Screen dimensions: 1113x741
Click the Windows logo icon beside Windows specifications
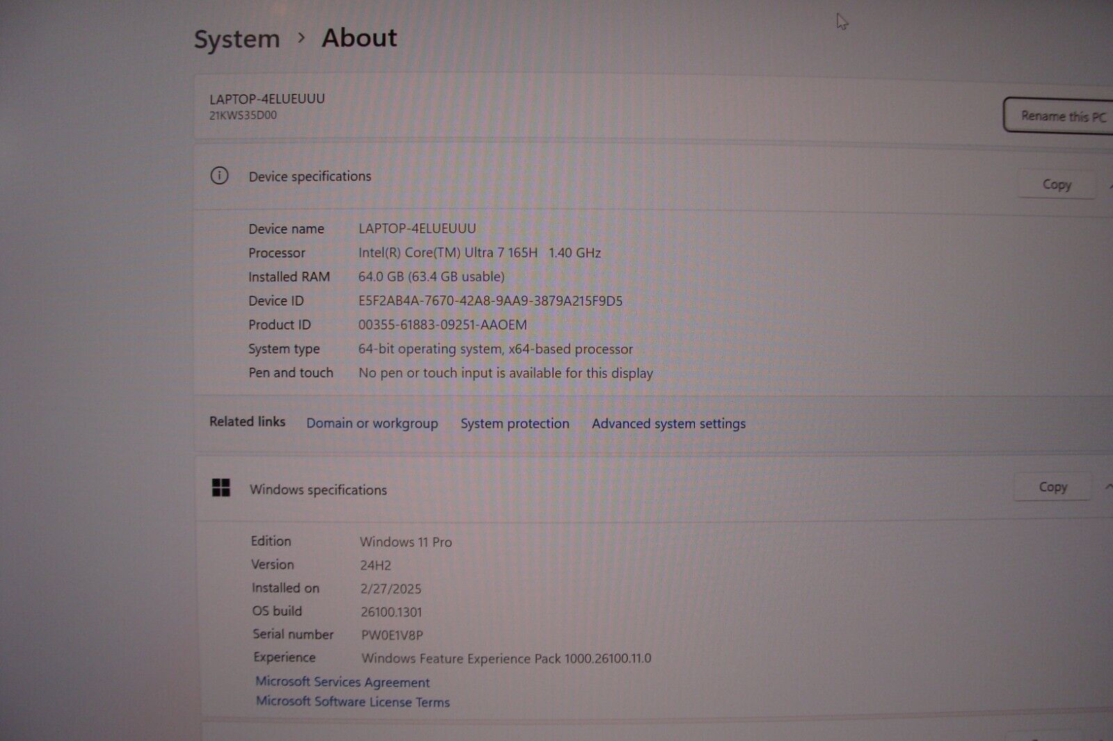pyautogui.click(x=221, y=488)
